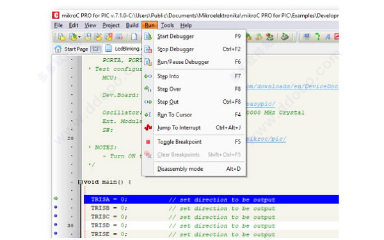This screenshot has height=240, width=384.
Task: Toggle breakpoint dot on TRISE line
Action: point(56,233)
